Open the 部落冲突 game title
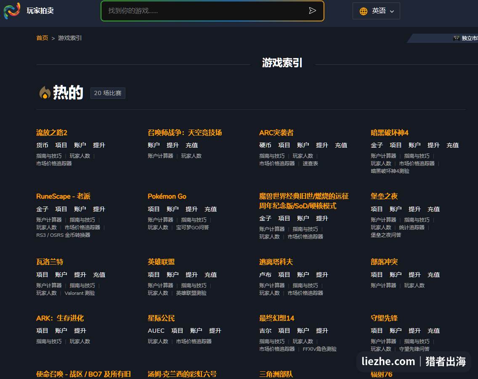This screenshot has width=478, height=379. (x=384, y=262)
